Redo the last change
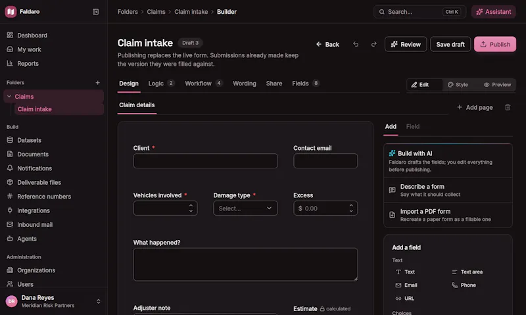 [x=373, y=44]
